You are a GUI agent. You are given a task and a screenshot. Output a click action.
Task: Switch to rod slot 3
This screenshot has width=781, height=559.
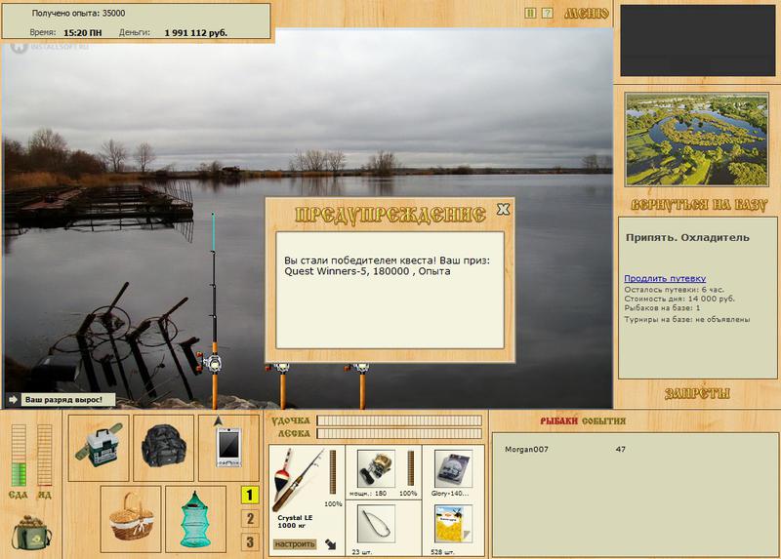coord(250,541)
